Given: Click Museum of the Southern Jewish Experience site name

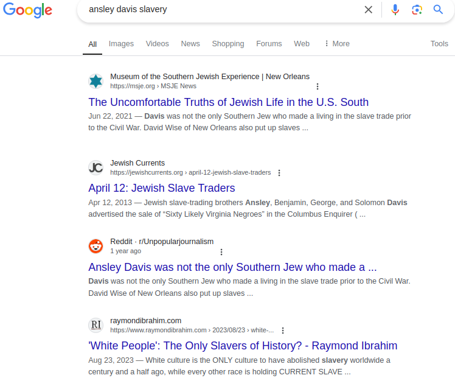Looking at the screenshot, I should point(210,76).
